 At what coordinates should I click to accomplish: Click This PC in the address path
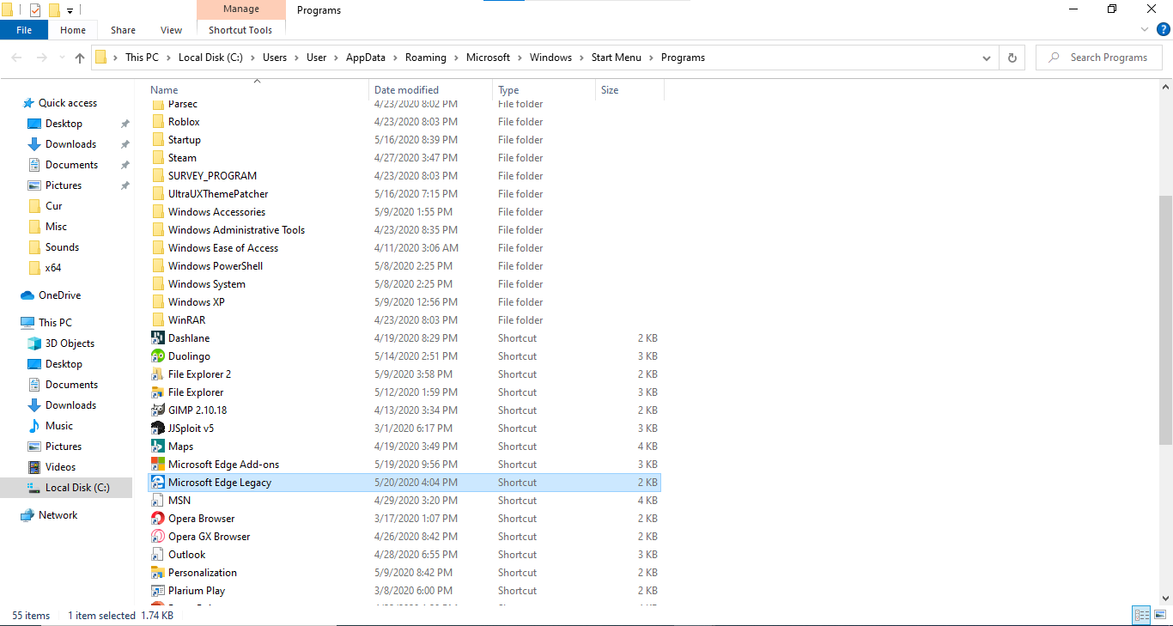(x=142, y=58)
